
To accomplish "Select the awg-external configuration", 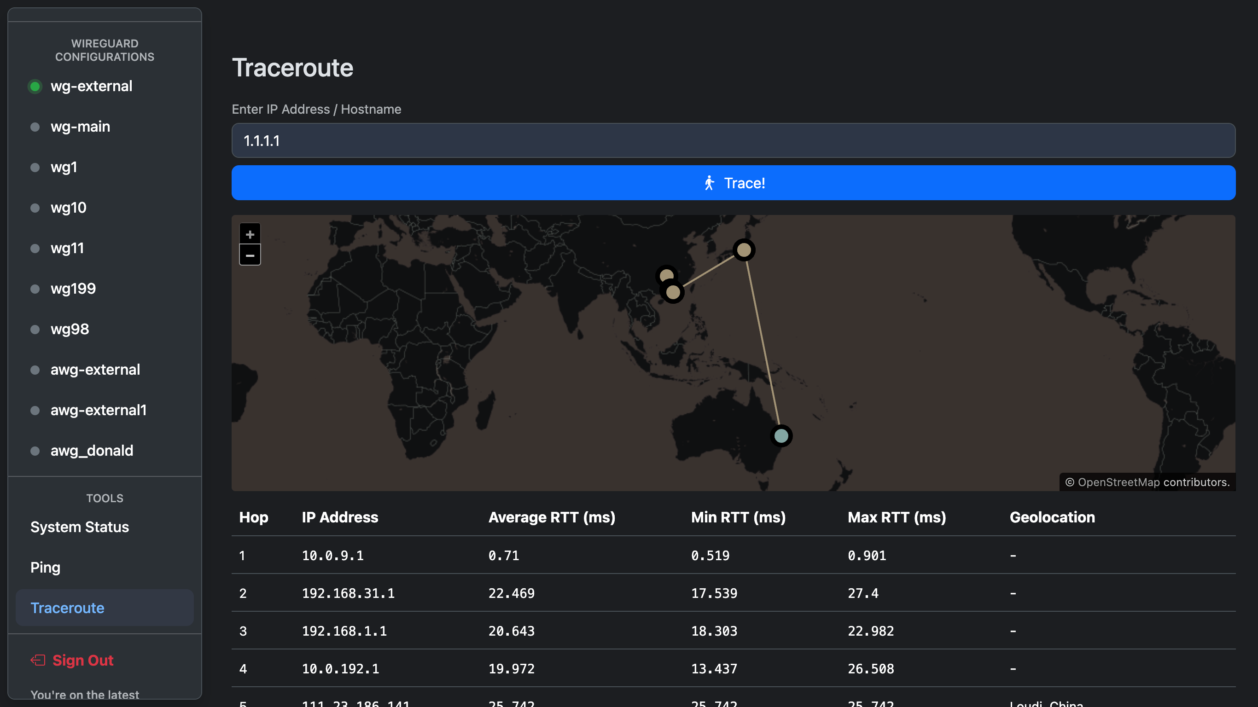I will [95, 370].
